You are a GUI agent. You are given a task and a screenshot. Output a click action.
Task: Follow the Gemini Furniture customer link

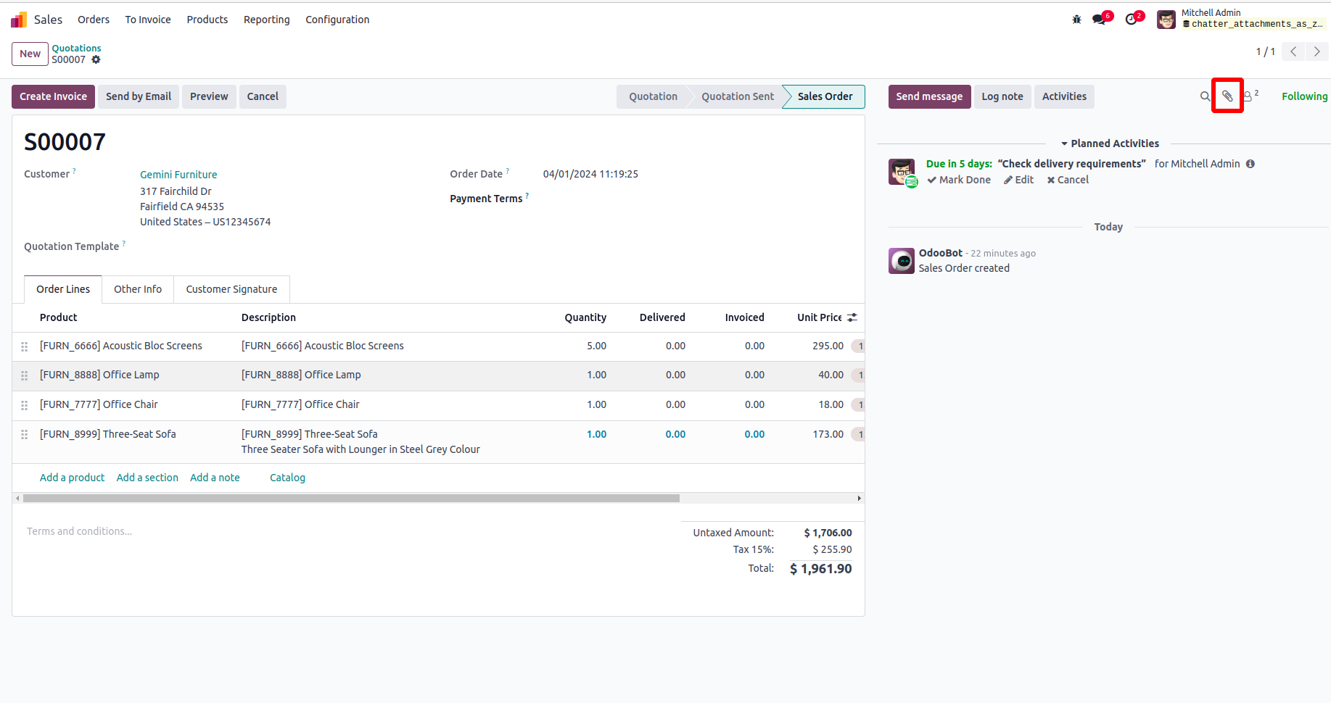pyautogui.click(x=178, y=175)
